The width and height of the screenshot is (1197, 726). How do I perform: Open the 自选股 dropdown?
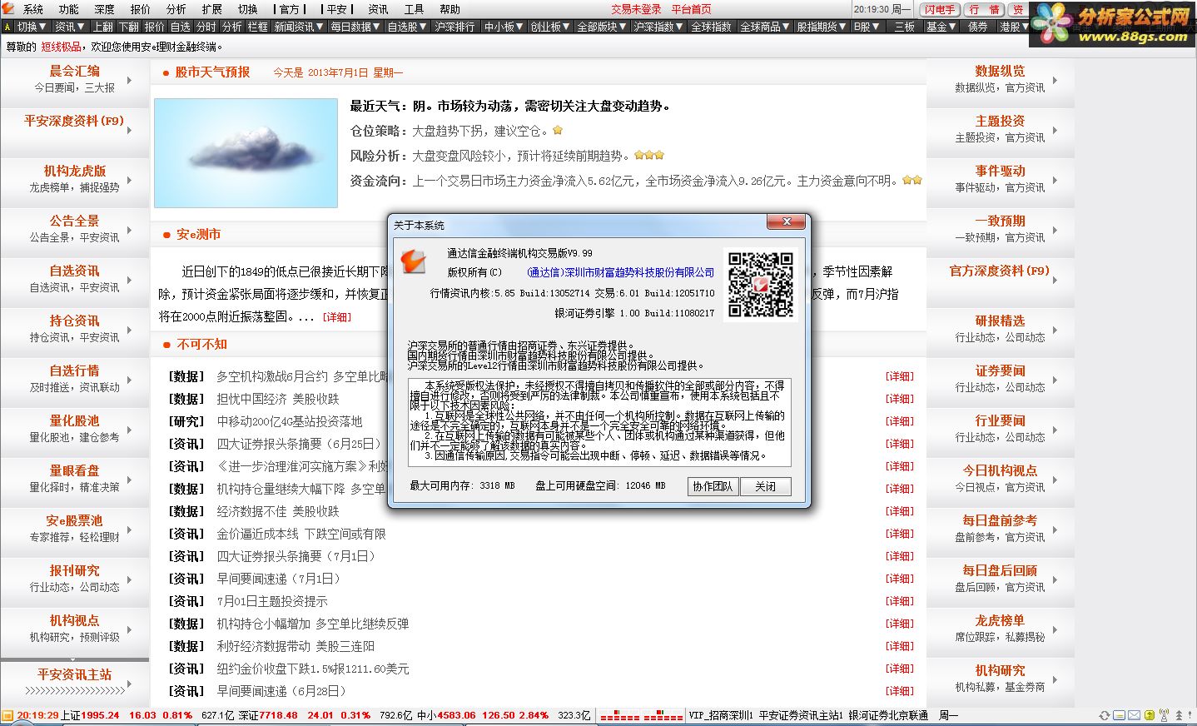pos(407,27)
